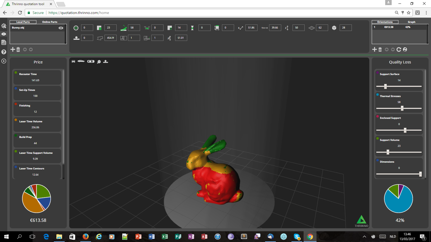Viewport: 431px width, 242px height.
Task: Click the Laser Time Volume price card
Action: point(37,124)
